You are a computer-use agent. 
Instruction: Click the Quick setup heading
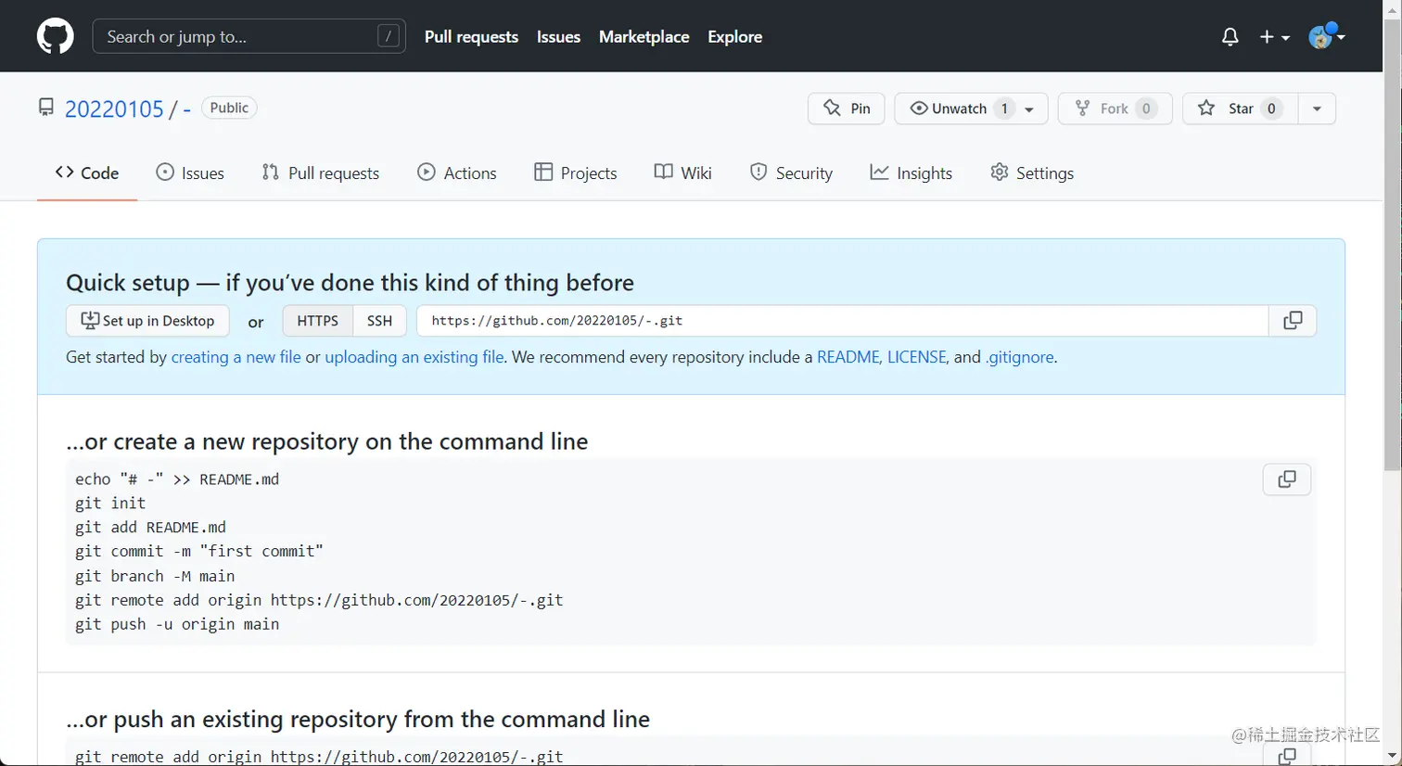(350, 283)
